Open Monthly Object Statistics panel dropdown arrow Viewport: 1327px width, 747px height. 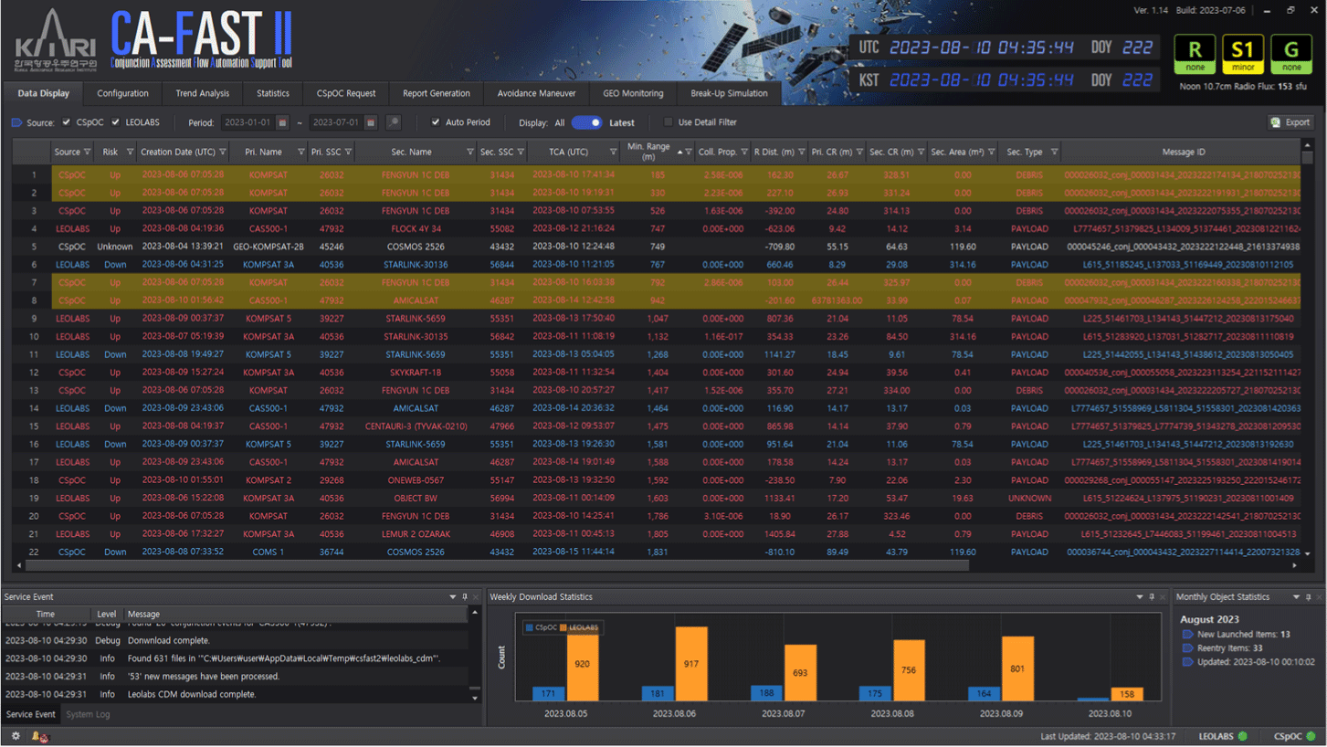[1296, 597]
